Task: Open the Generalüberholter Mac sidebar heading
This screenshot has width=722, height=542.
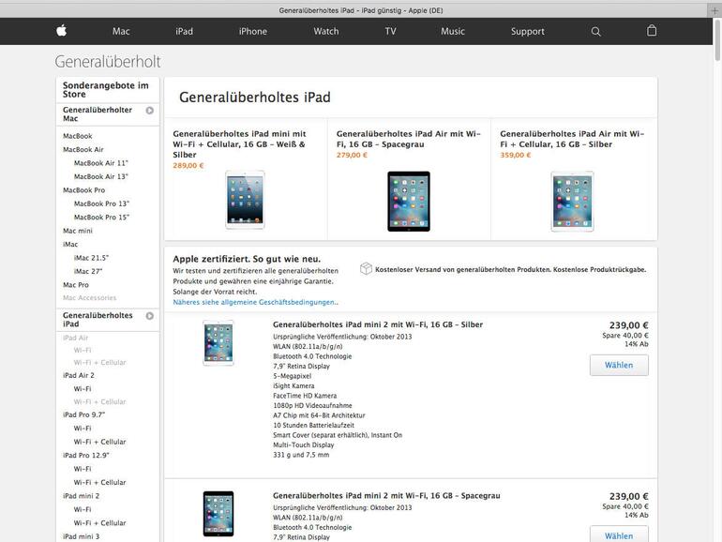Action: point(98,114)
